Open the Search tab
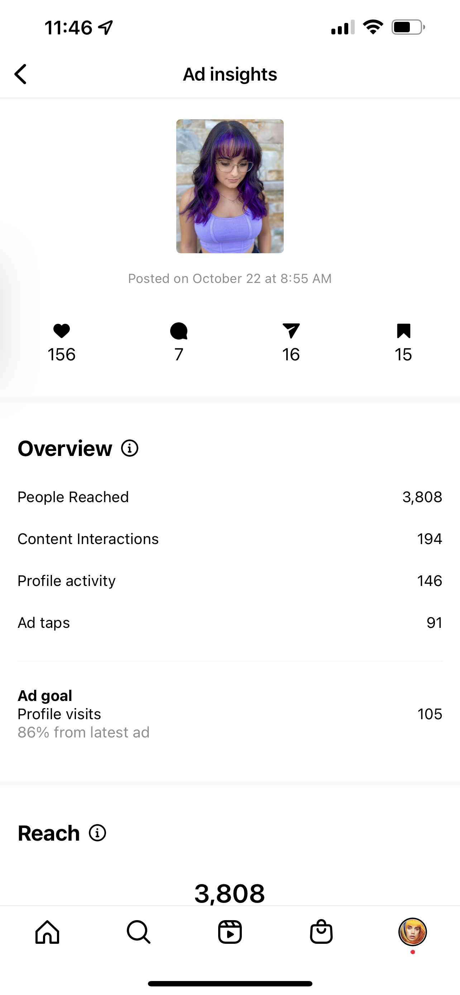Viewport: 460px width, 995px height. tap(138, 932)
